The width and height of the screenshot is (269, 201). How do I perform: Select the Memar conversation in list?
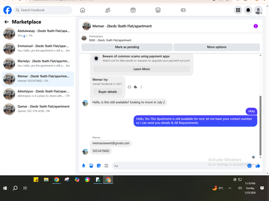(x=38, y=79)
